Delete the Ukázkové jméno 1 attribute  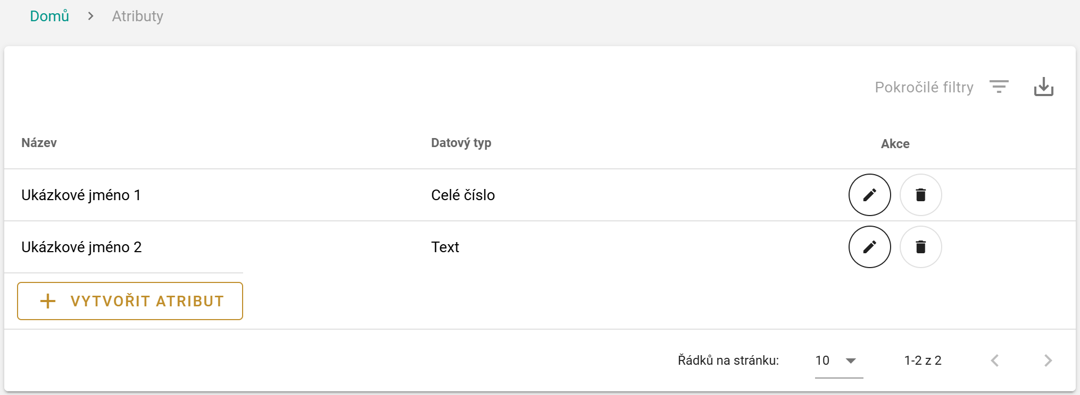(920, 195)
